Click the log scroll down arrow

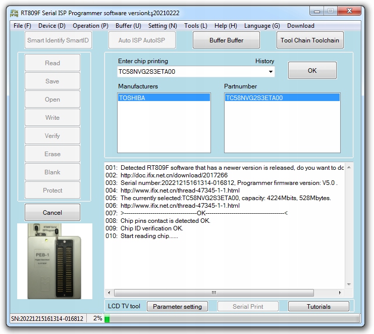coord(349,284)
